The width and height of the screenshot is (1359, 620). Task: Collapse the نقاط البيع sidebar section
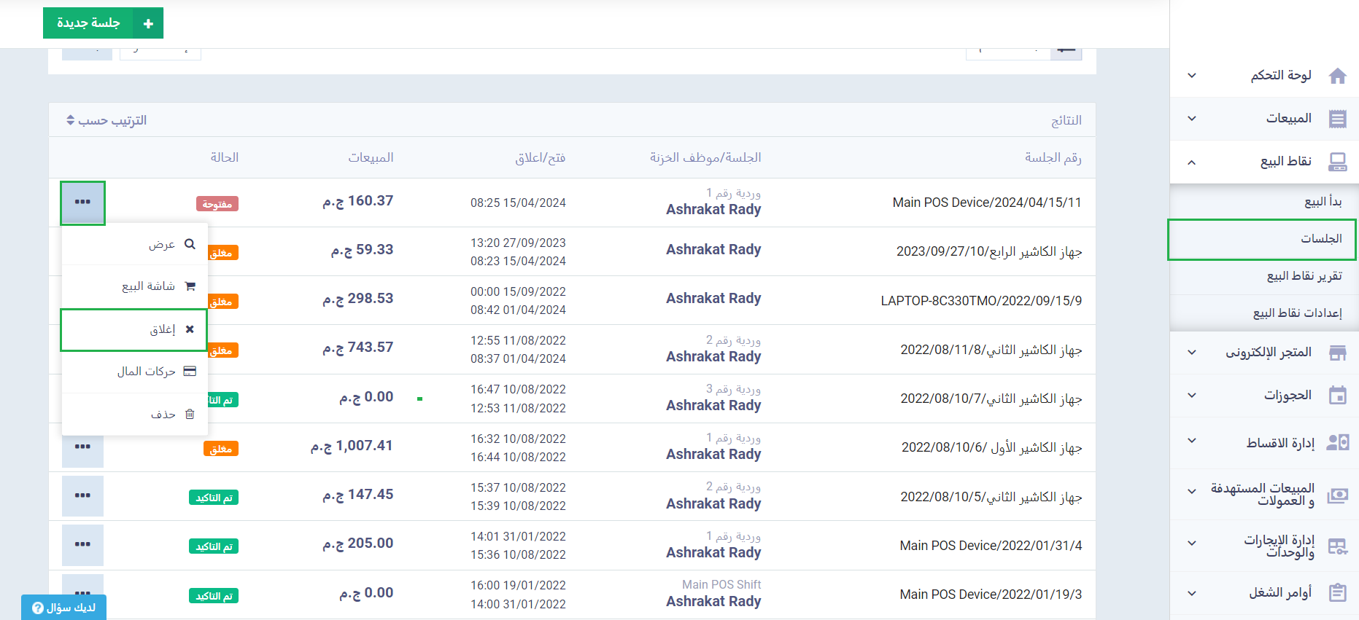click(1191, 162)
